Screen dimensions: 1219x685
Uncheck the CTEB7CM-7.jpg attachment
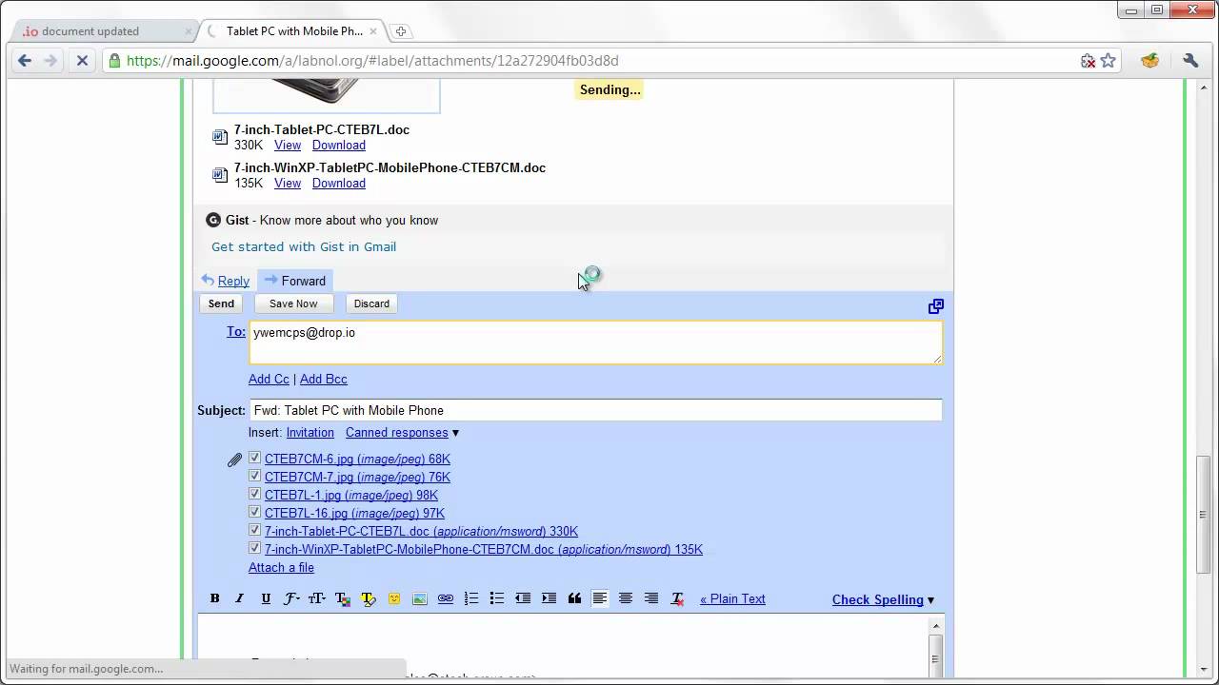254,476
